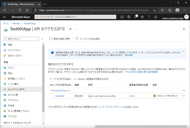Click the IPENTEC account avatar
Screen dimensions: 190x128
186,17
